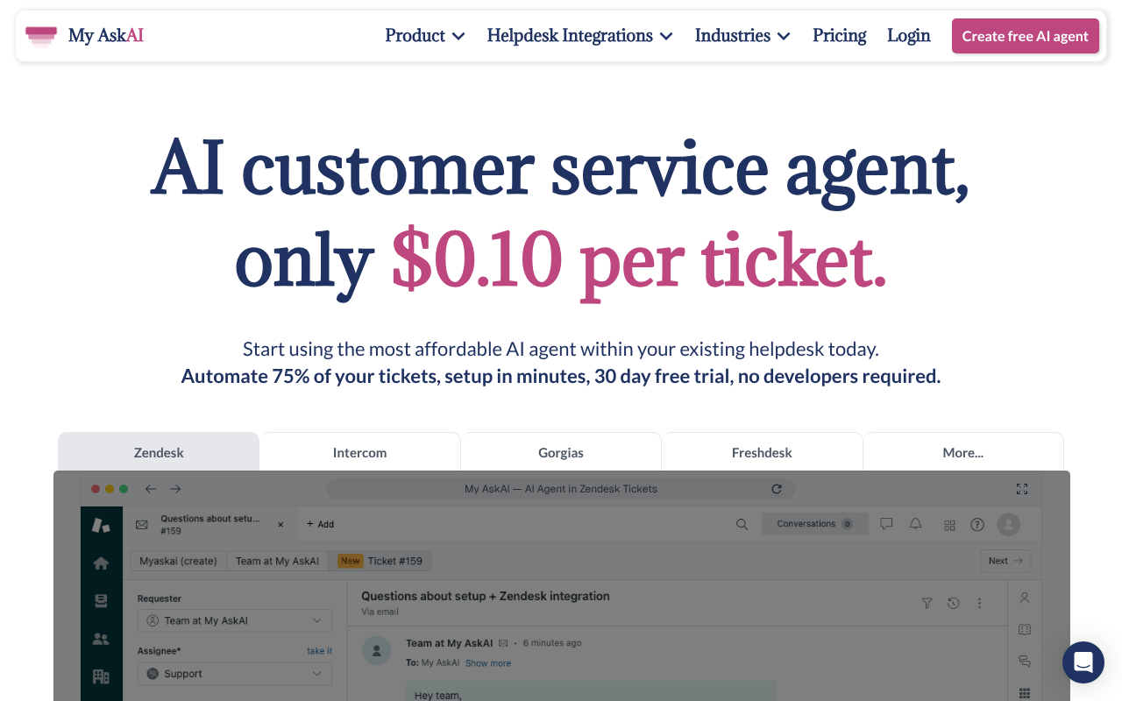The height and width of the screenshot is (701, 1122).
Task: Click the home icon in Zendesk sidebar
Action: 101,563
